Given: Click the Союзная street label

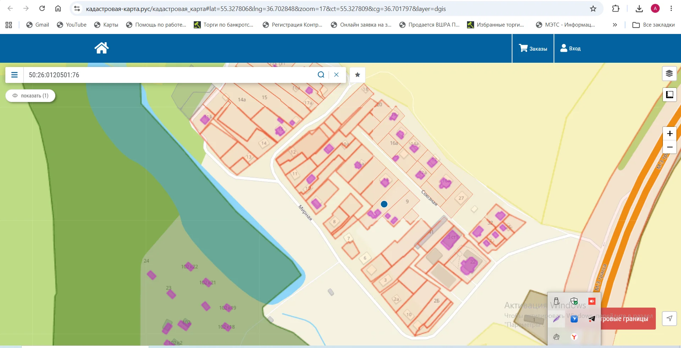Looking at the screenshot, I should pyautogui.click(x=429, y=198).
